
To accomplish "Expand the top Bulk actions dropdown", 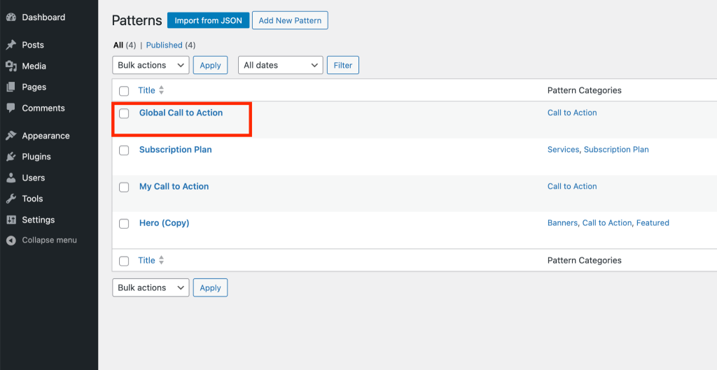I will pos(151,65).
